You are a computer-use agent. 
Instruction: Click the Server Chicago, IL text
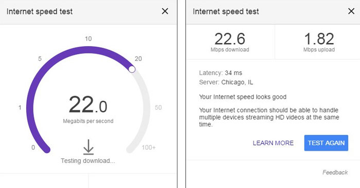226,82
